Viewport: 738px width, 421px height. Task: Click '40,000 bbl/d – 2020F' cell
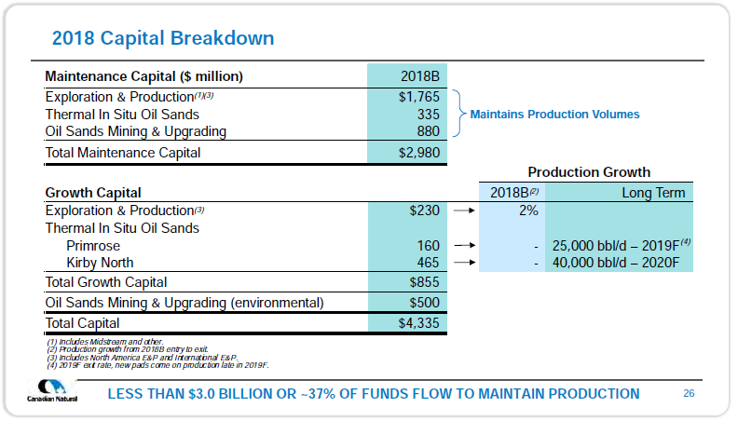pyautogui.click(x=616, y=263)
